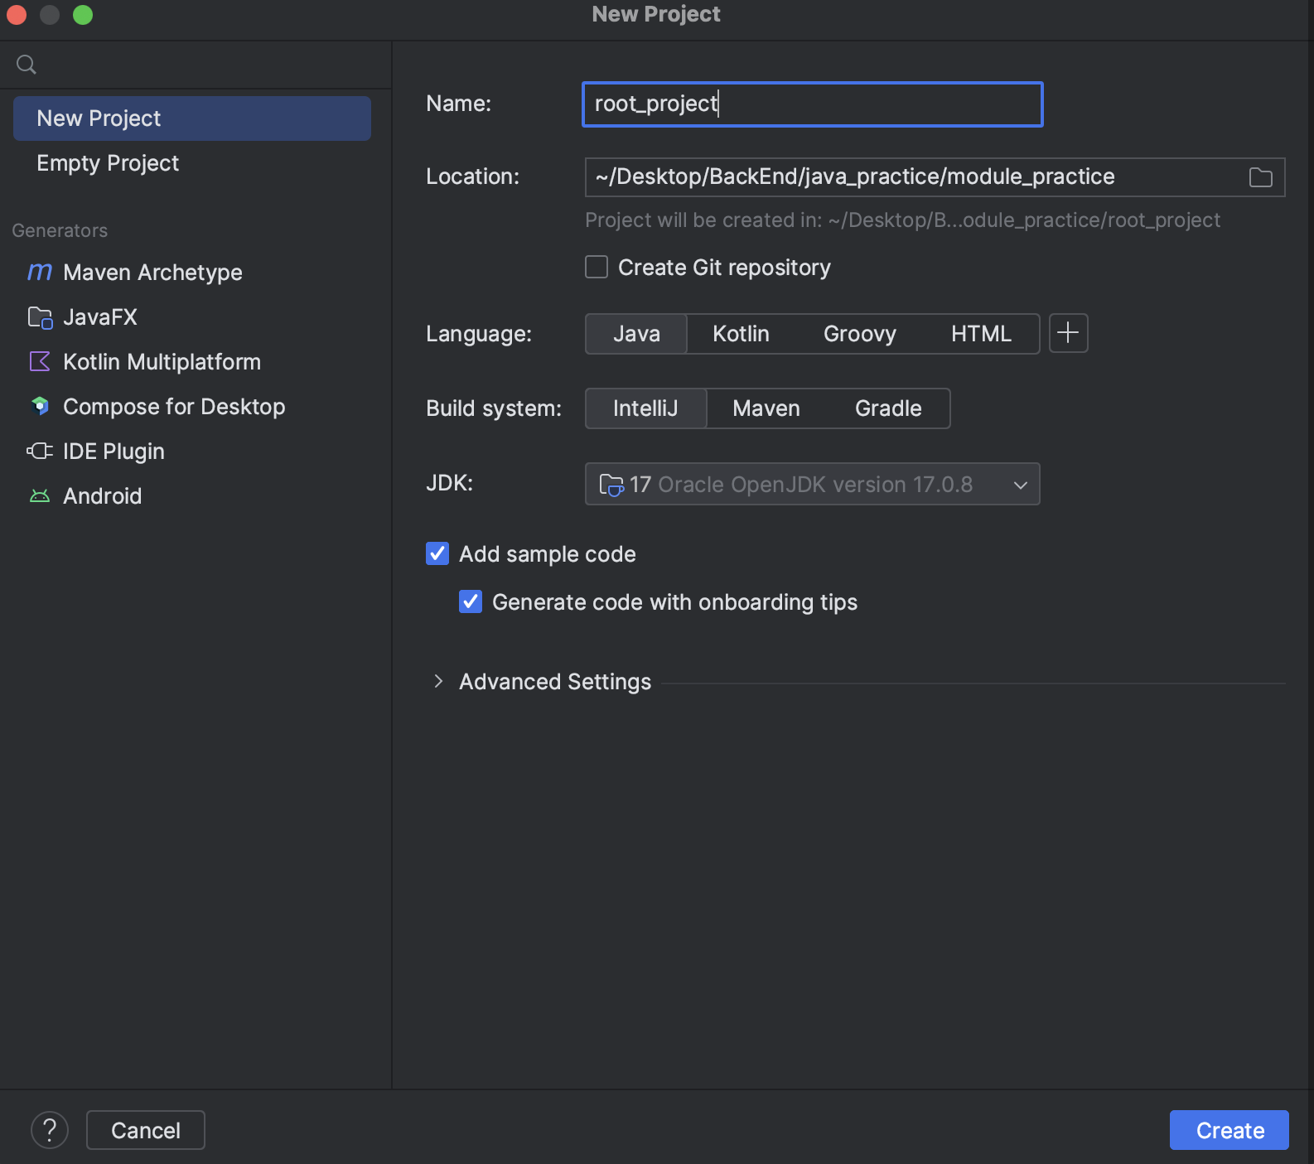The height and width of the screenshot is (1164, 1314).
Task: Click the Create Git repository label
Action: coord(724,268)
